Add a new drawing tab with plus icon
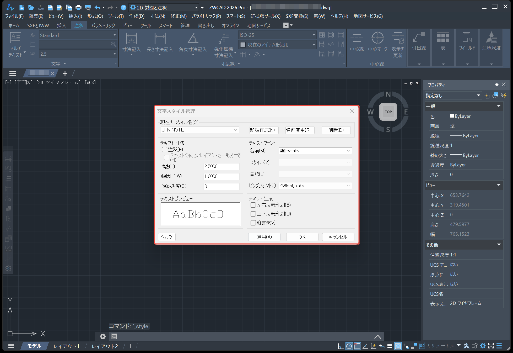The width and height of the screenshot is (513, 353). pos(65,73)
